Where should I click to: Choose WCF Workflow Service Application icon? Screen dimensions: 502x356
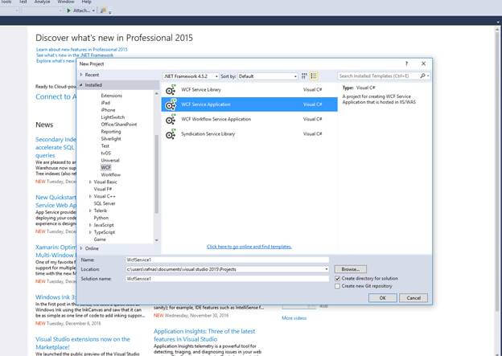(171, 119)
